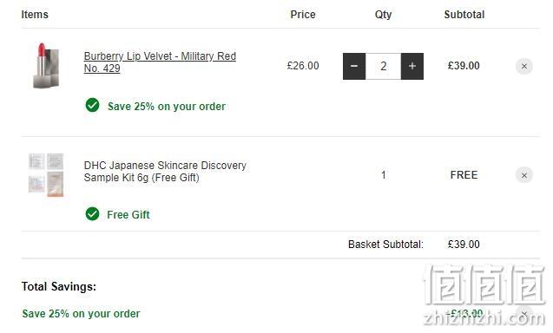The width and height of the screenshot is (553, 333).
Task: Click green checkmark beside Free Gift label
Action: [92, 213]
